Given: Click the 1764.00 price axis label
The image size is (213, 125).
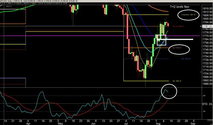Looking at the screenshot, I should pyautogui.click(x=207, y=39).
